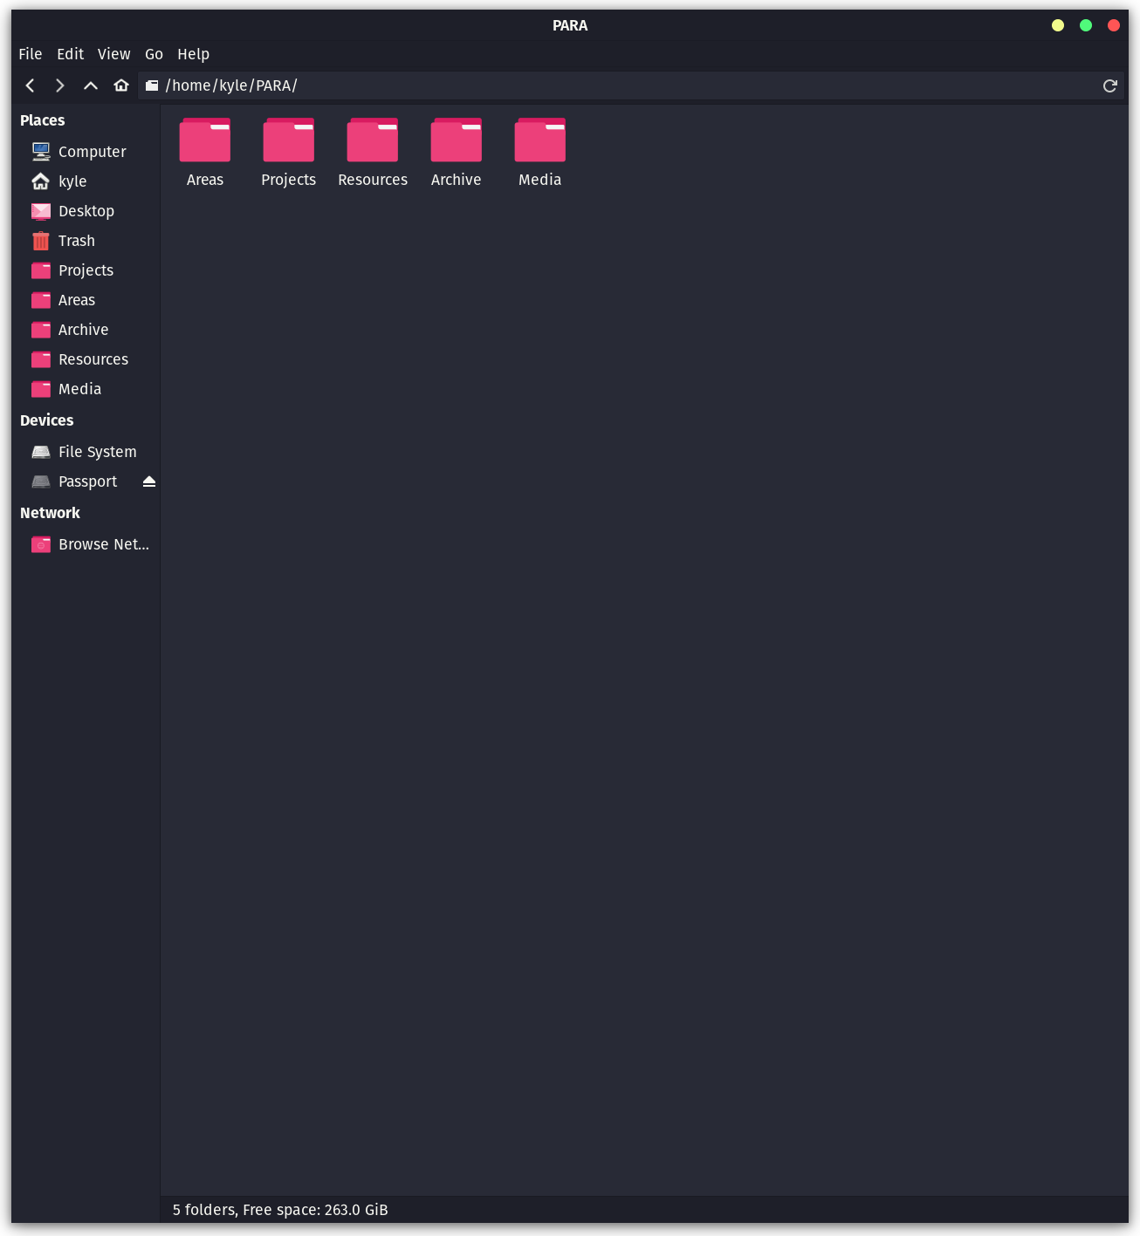Viewport: 1140px width, 1236px height.
Task: Eject the Passport drive
Action: [149, 481]
